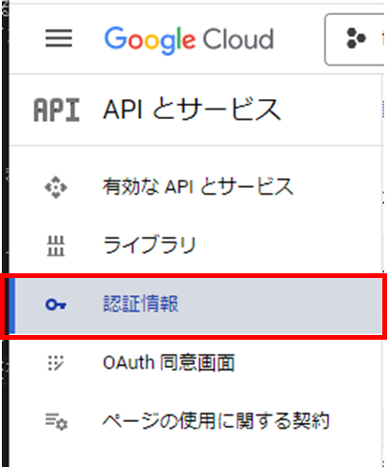The image size is (387, 467).
Task: Click the sidebar's right edge scrollbar
Action: click(x=383, y=269)
